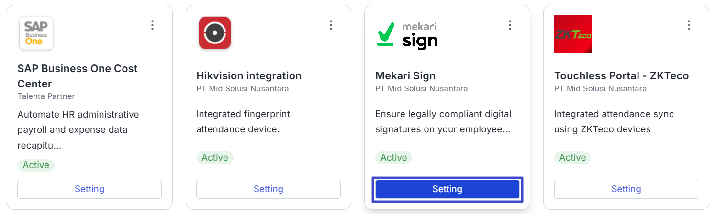Click the Mekari Sign logo
716x214 pixels.
[407, 34]
